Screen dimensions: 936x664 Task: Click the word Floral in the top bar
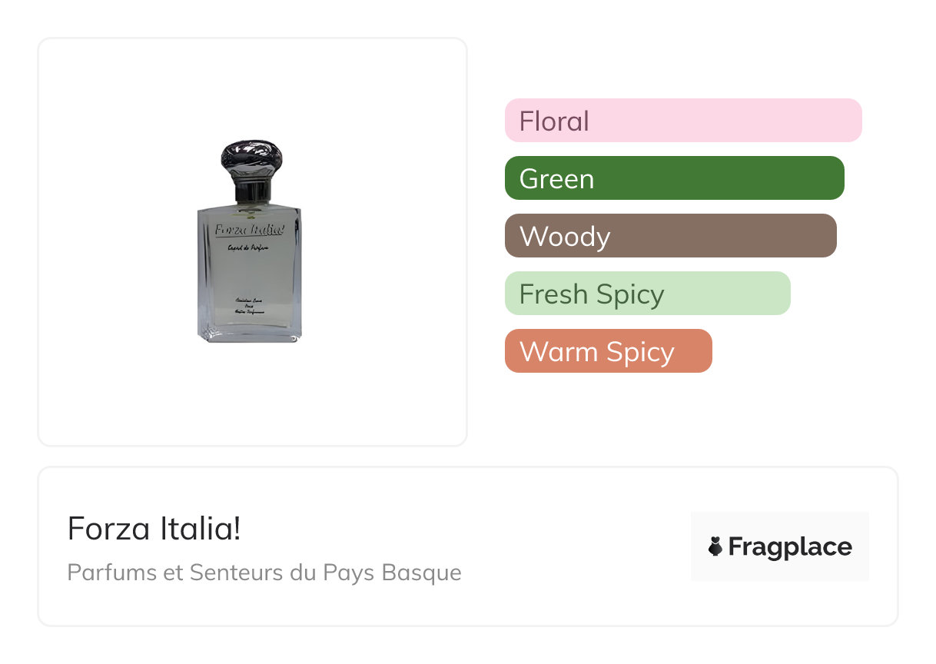[554, 121]
